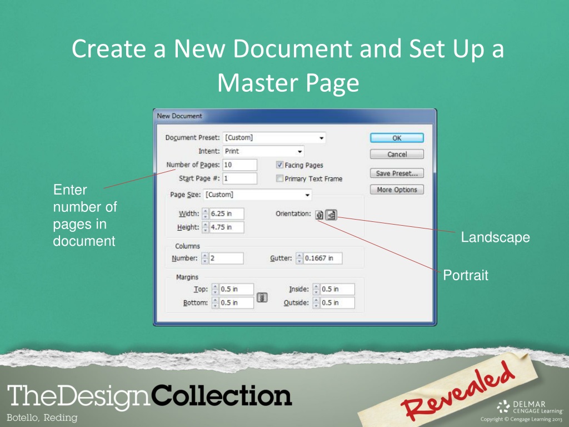Click the Number of Pages field
This screenshot has width=569, height=427.
240,165
